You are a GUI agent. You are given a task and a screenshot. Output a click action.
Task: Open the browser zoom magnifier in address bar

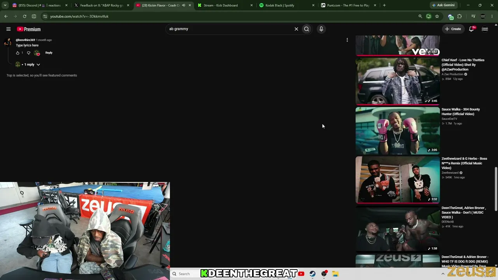(x=420, y=16)
